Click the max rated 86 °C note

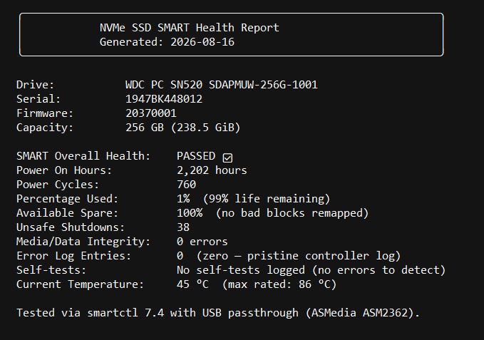[x=279, y=284]
